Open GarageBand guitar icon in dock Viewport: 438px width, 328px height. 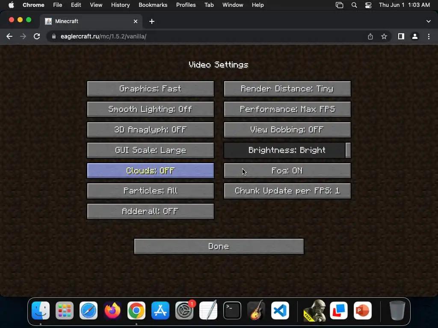click(256, 310)
